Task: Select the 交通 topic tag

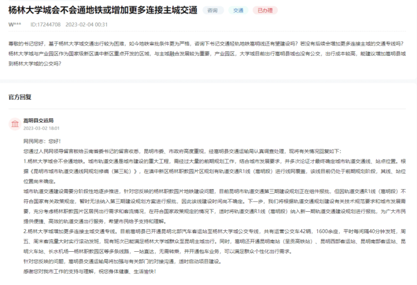Action: (238, 10)
